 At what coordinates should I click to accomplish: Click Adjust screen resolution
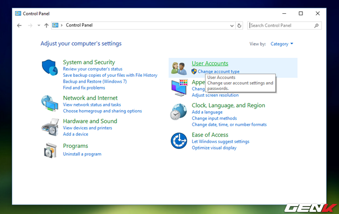(215, 95)
